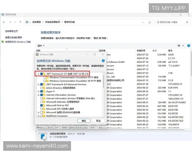The height and width of the screenshot is (154, 192).
Task: Open 启用或关闭 Windows 功能 link
Action: [x=18, y=42]
